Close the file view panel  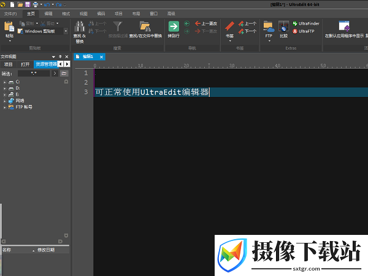pos(67,56)
